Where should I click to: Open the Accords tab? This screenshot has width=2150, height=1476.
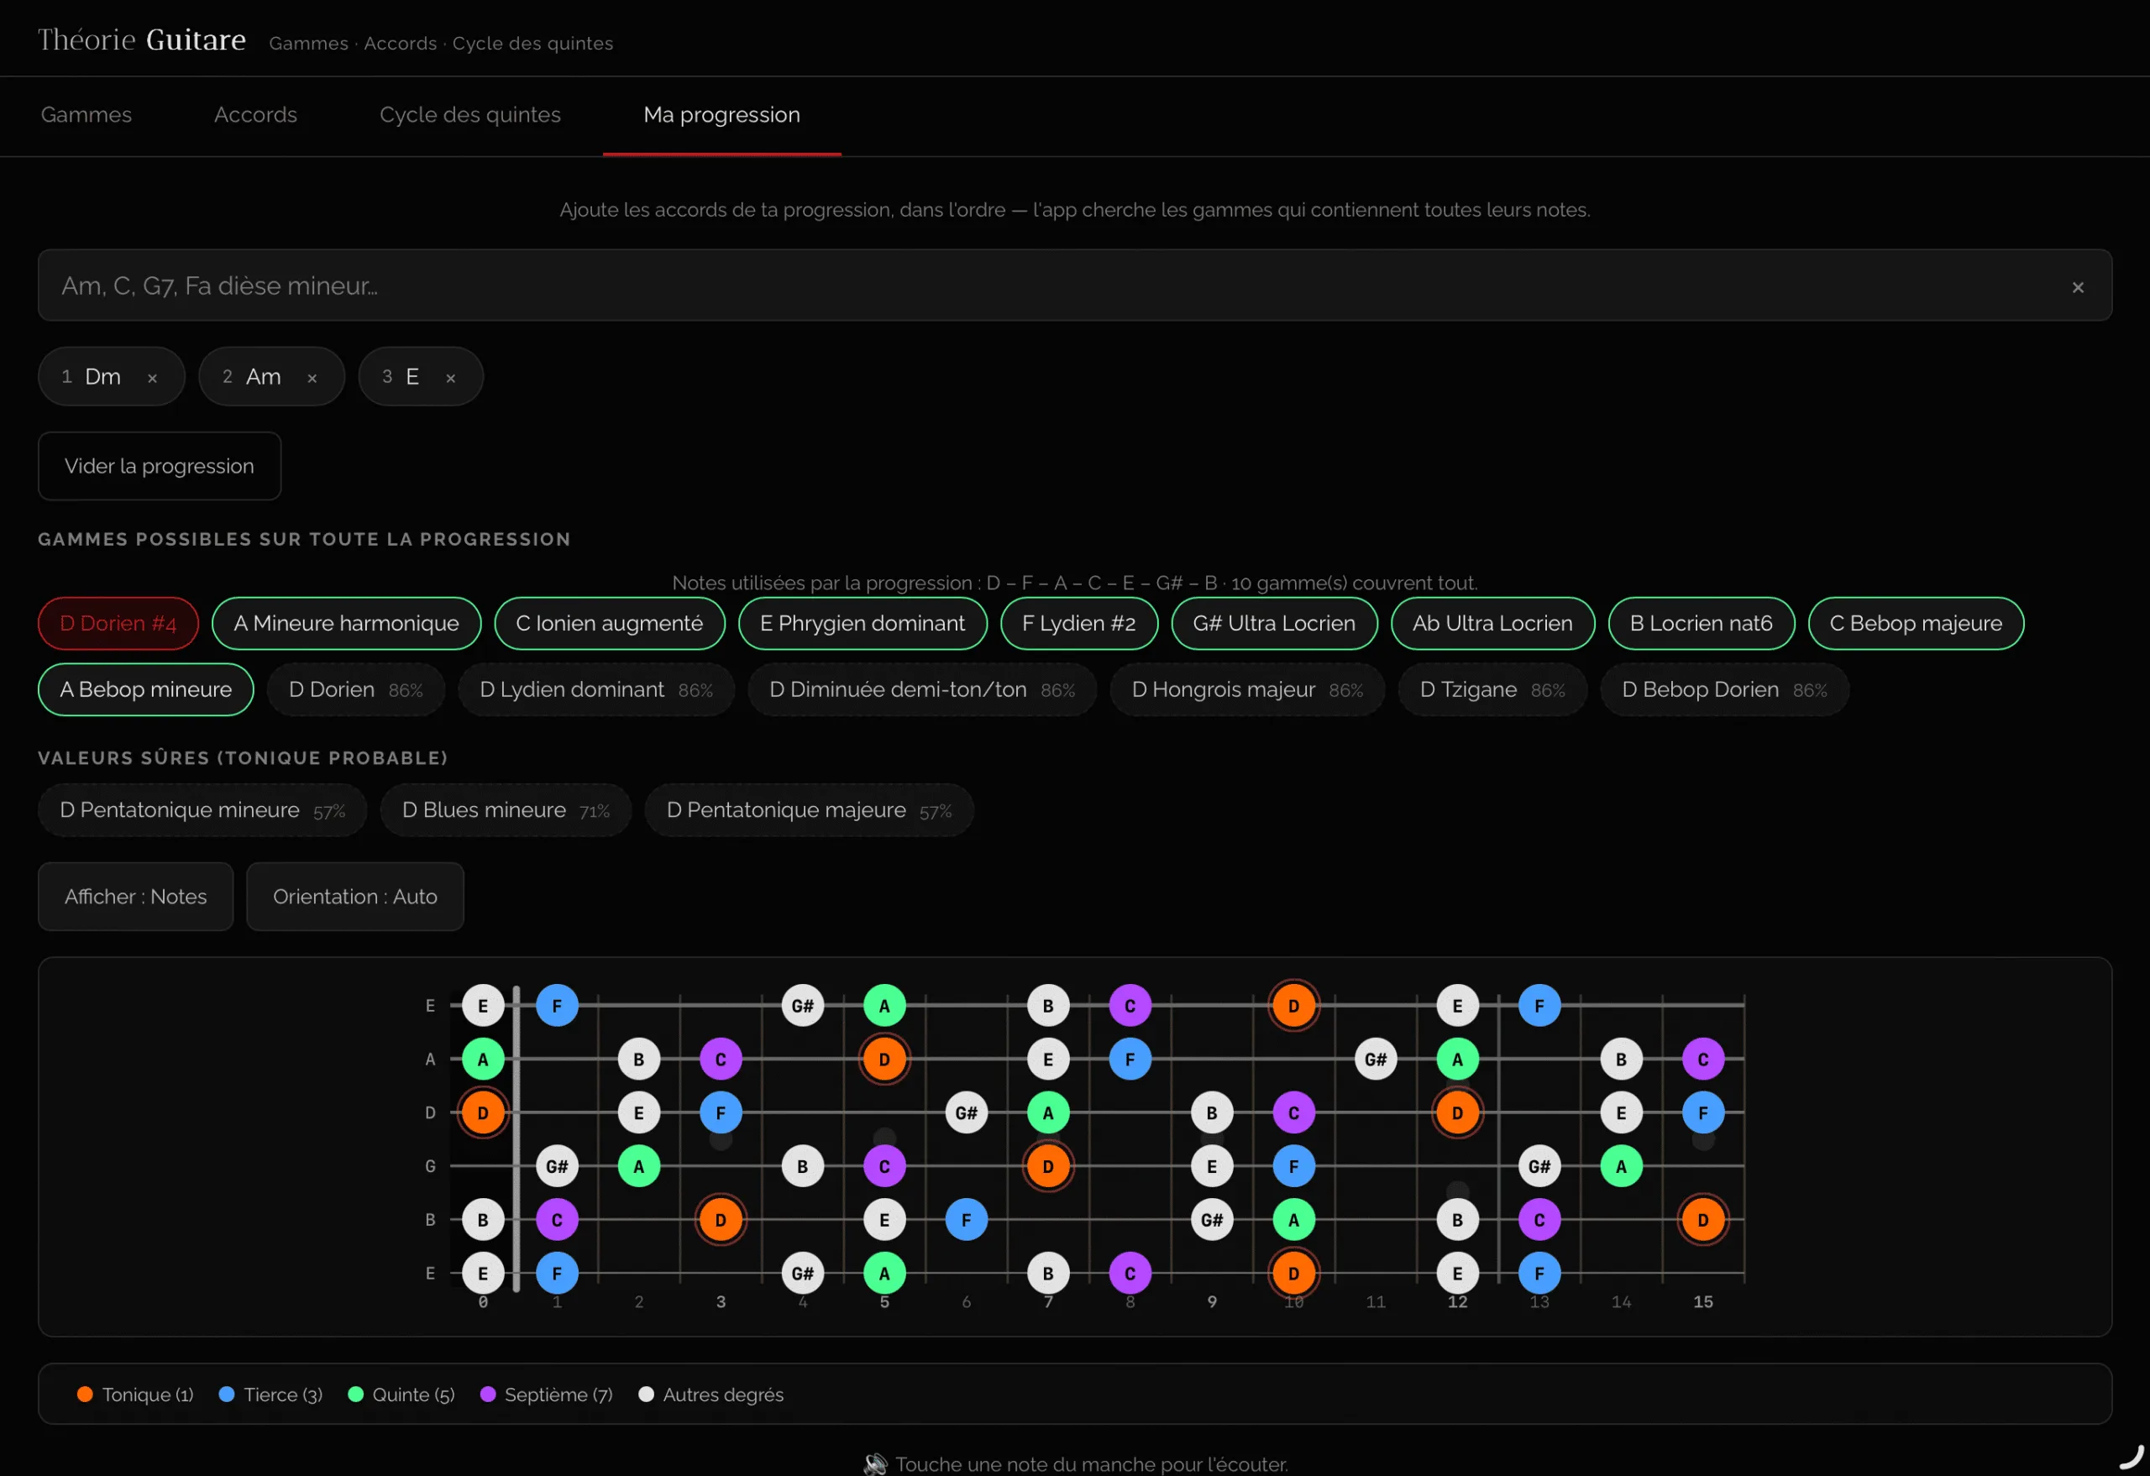(255, 115)
